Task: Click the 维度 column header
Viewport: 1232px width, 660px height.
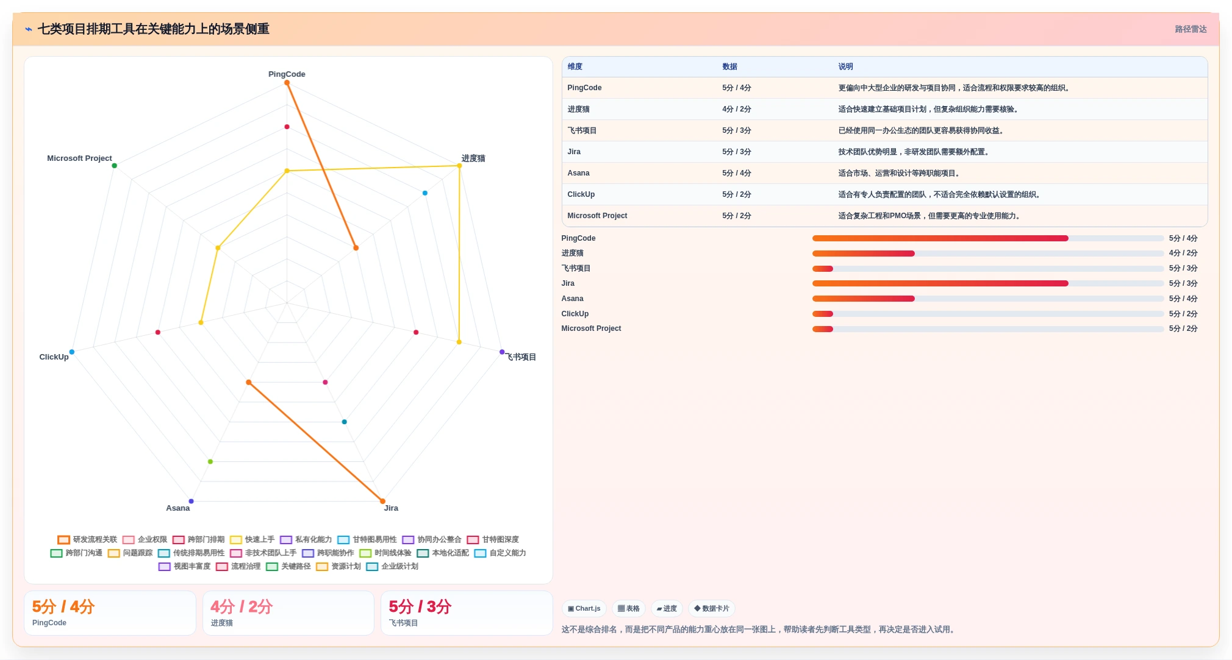Action: pyautogui.click(x=575, y=67)
